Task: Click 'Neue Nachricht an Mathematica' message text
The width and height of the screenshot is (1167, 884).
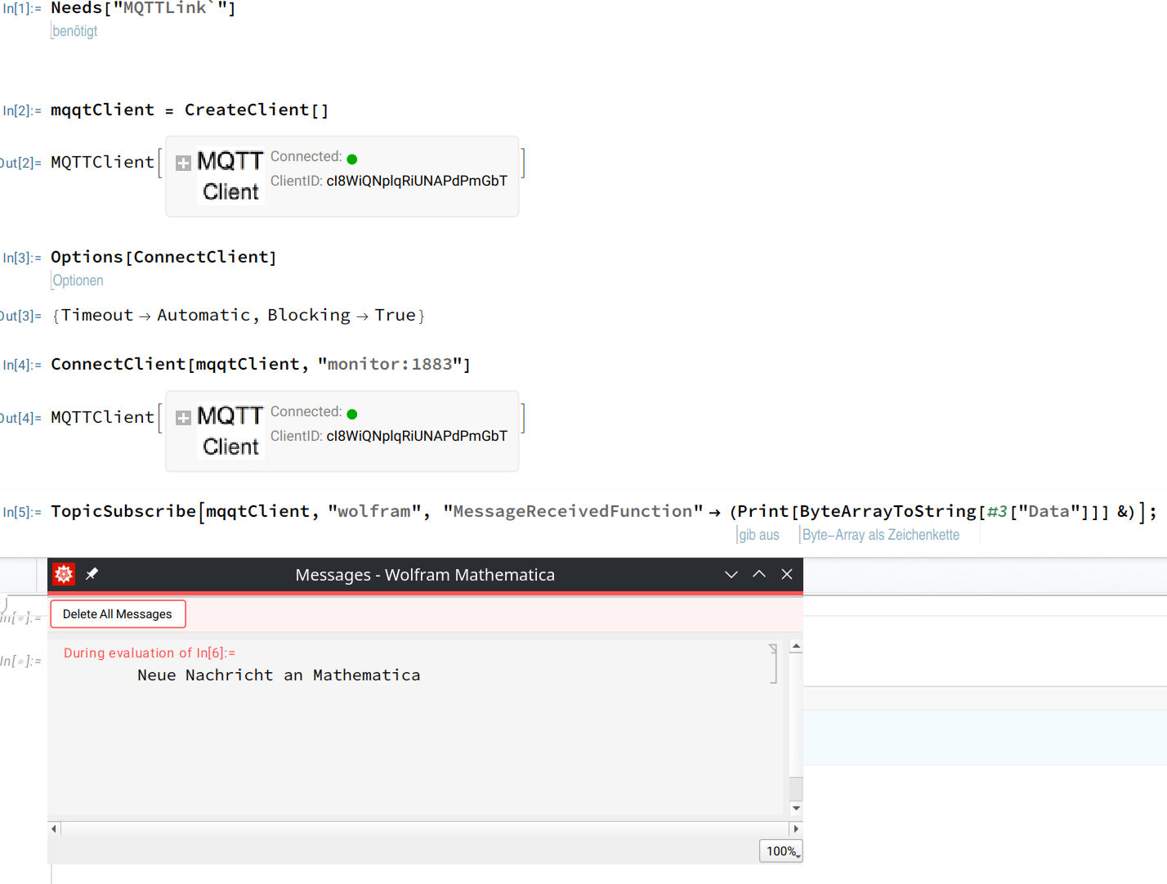Action: pos(279,675)
